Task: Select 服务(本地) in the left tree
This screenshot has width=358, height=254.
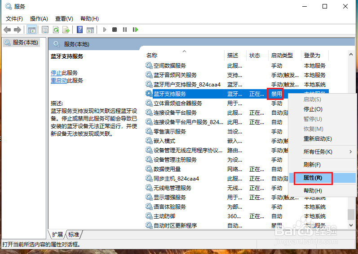Action: (x=22, y=43)
